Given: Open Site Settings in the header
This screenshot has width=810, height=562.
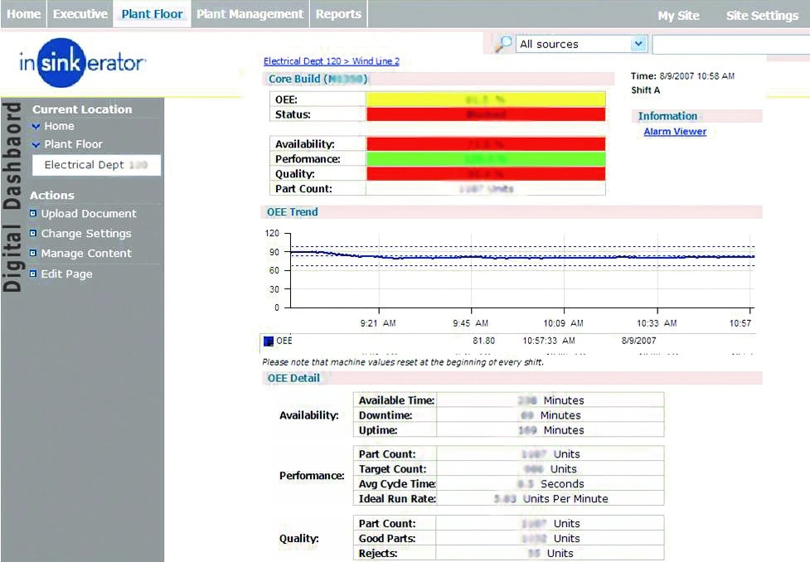Looking at the screenshot, I should tap(762, 16).
